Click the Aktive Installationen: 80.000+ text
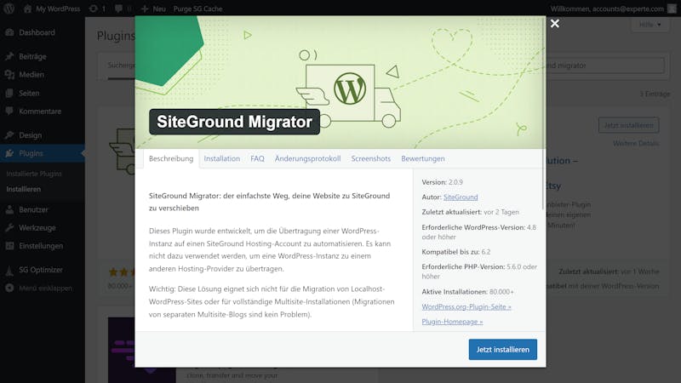This screenshot has height=383, width=681. 467,292
